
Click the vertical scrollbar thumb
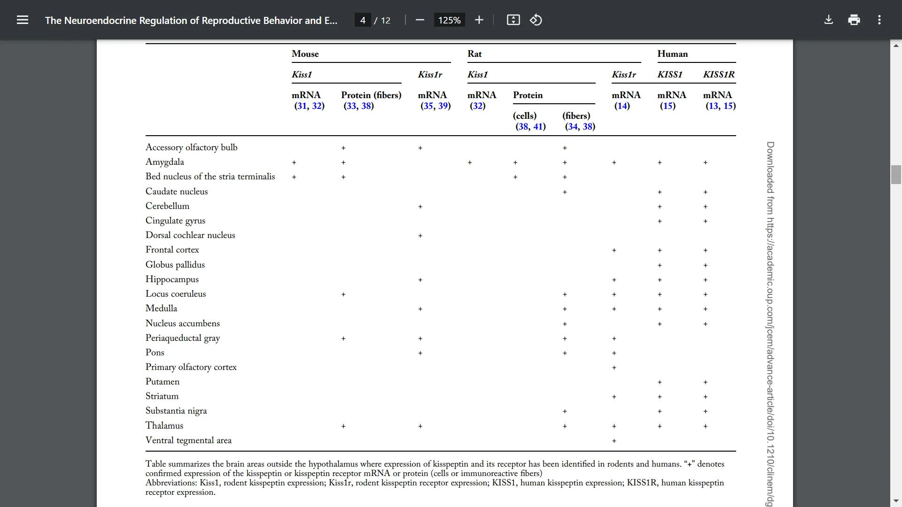[896, 175]
